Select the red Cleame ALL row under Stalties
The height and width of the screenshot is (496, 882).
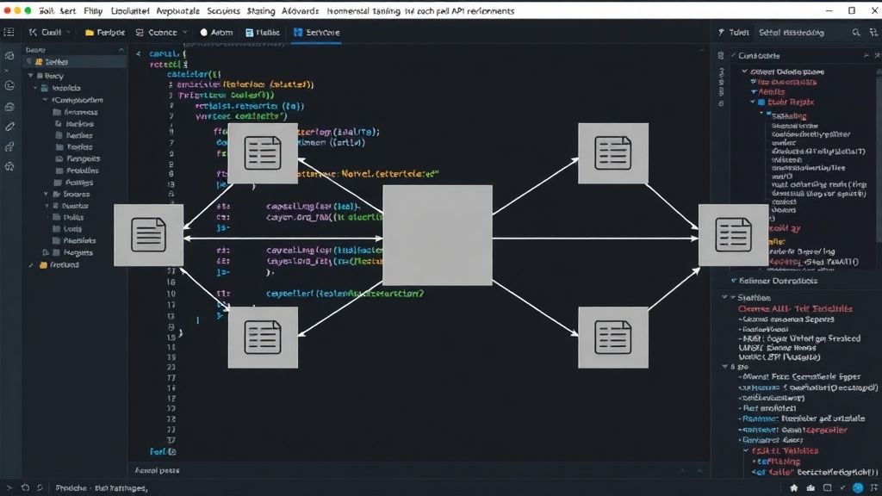click(795, 309)
